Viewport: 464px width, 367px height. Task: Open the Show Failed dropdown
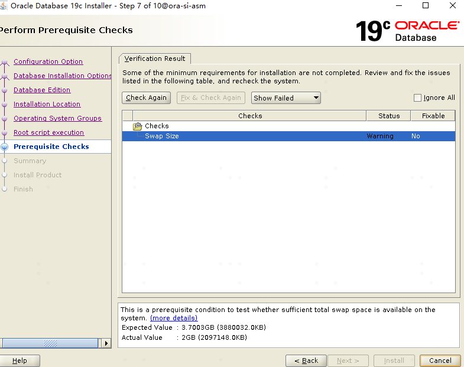[x=286, y=98]
